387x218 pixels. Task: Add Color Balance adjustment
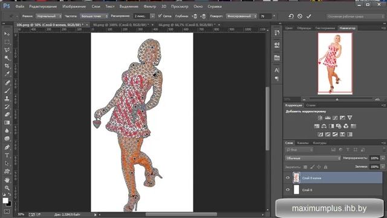coord(324,127)
